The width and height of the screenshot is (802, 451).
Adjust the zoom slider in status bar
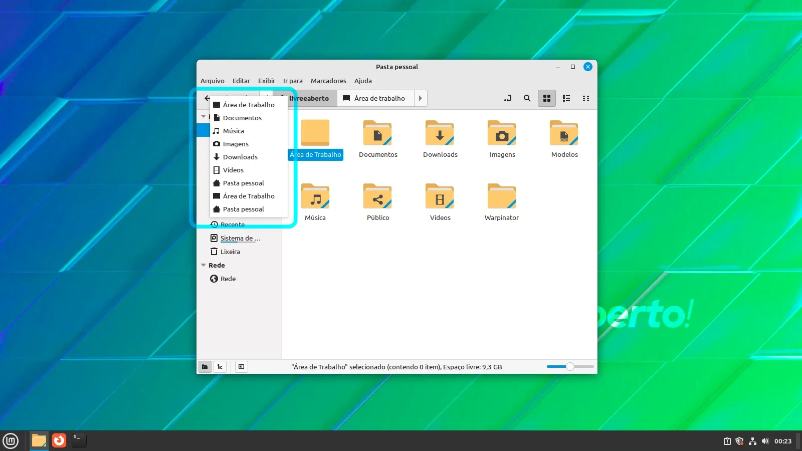click(x=570, y=367)
